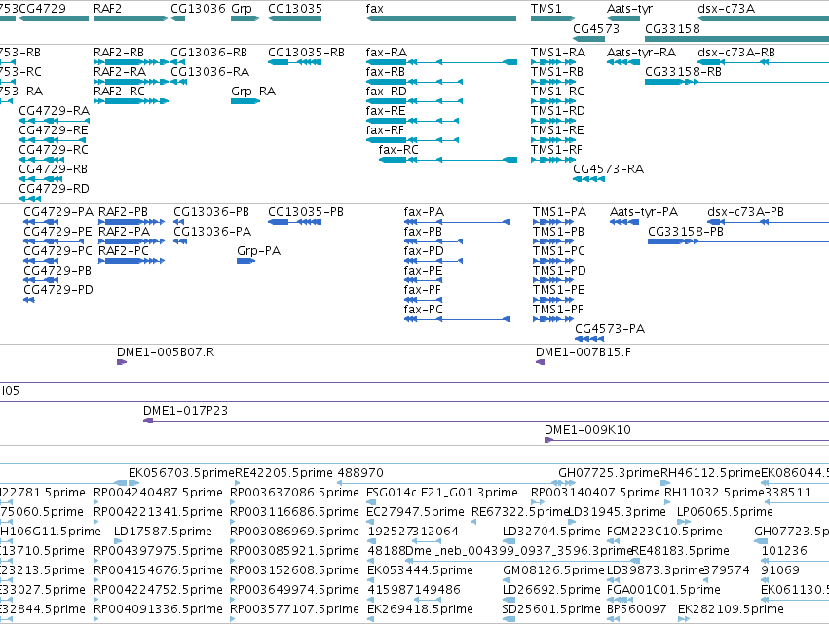Select transcript fax-RA

pos(441,62)
